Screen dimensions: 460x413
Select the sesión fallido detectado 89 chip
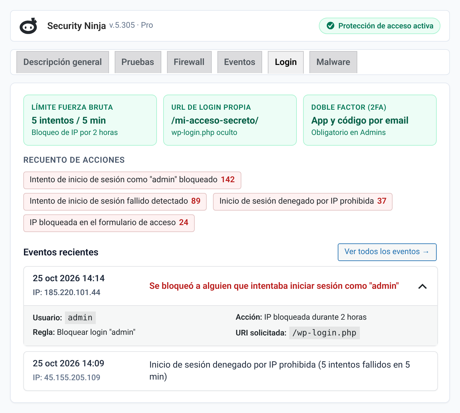pos(115,202)
